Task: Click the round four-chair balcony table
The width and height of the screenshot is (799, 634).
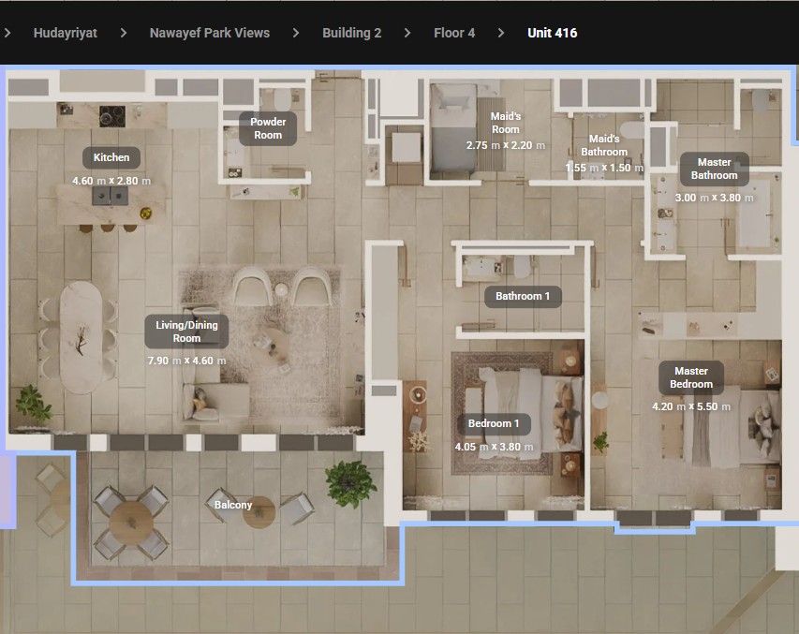Action: click(131, 523)
